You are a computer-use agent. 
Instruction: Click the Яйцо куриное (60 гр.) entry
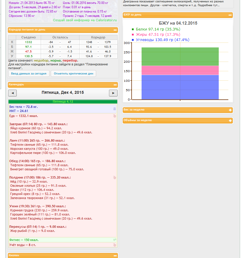click(36, 128)
